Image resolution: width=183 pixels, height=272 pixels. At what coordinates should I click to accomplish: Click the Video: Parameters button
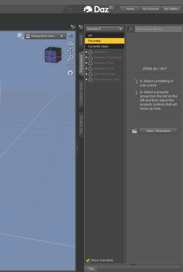point(158,131)
